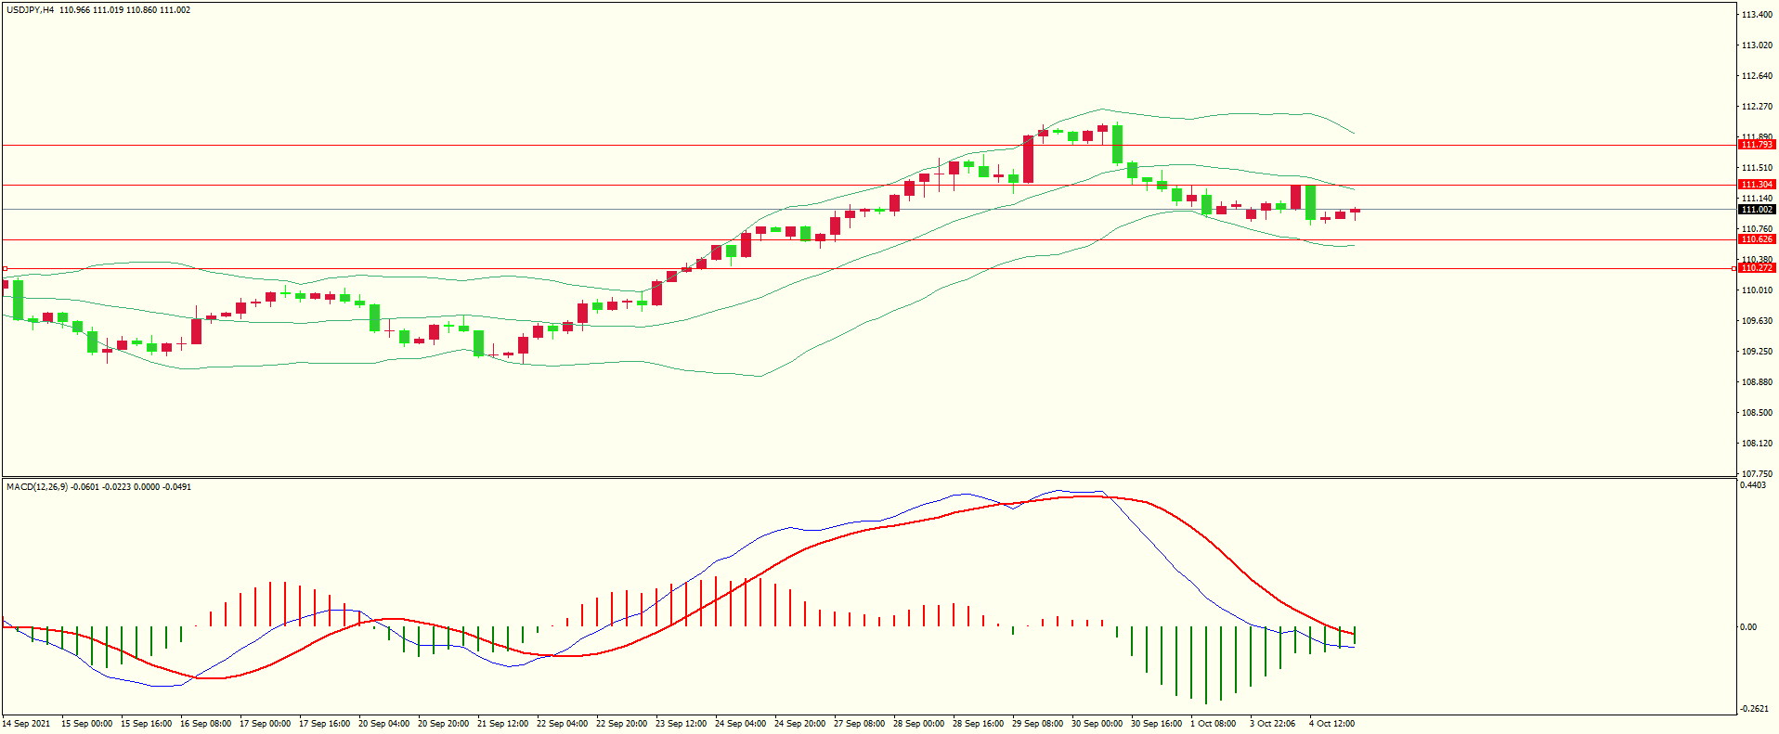Click the 24 Sep 20:00 time label

799,724
